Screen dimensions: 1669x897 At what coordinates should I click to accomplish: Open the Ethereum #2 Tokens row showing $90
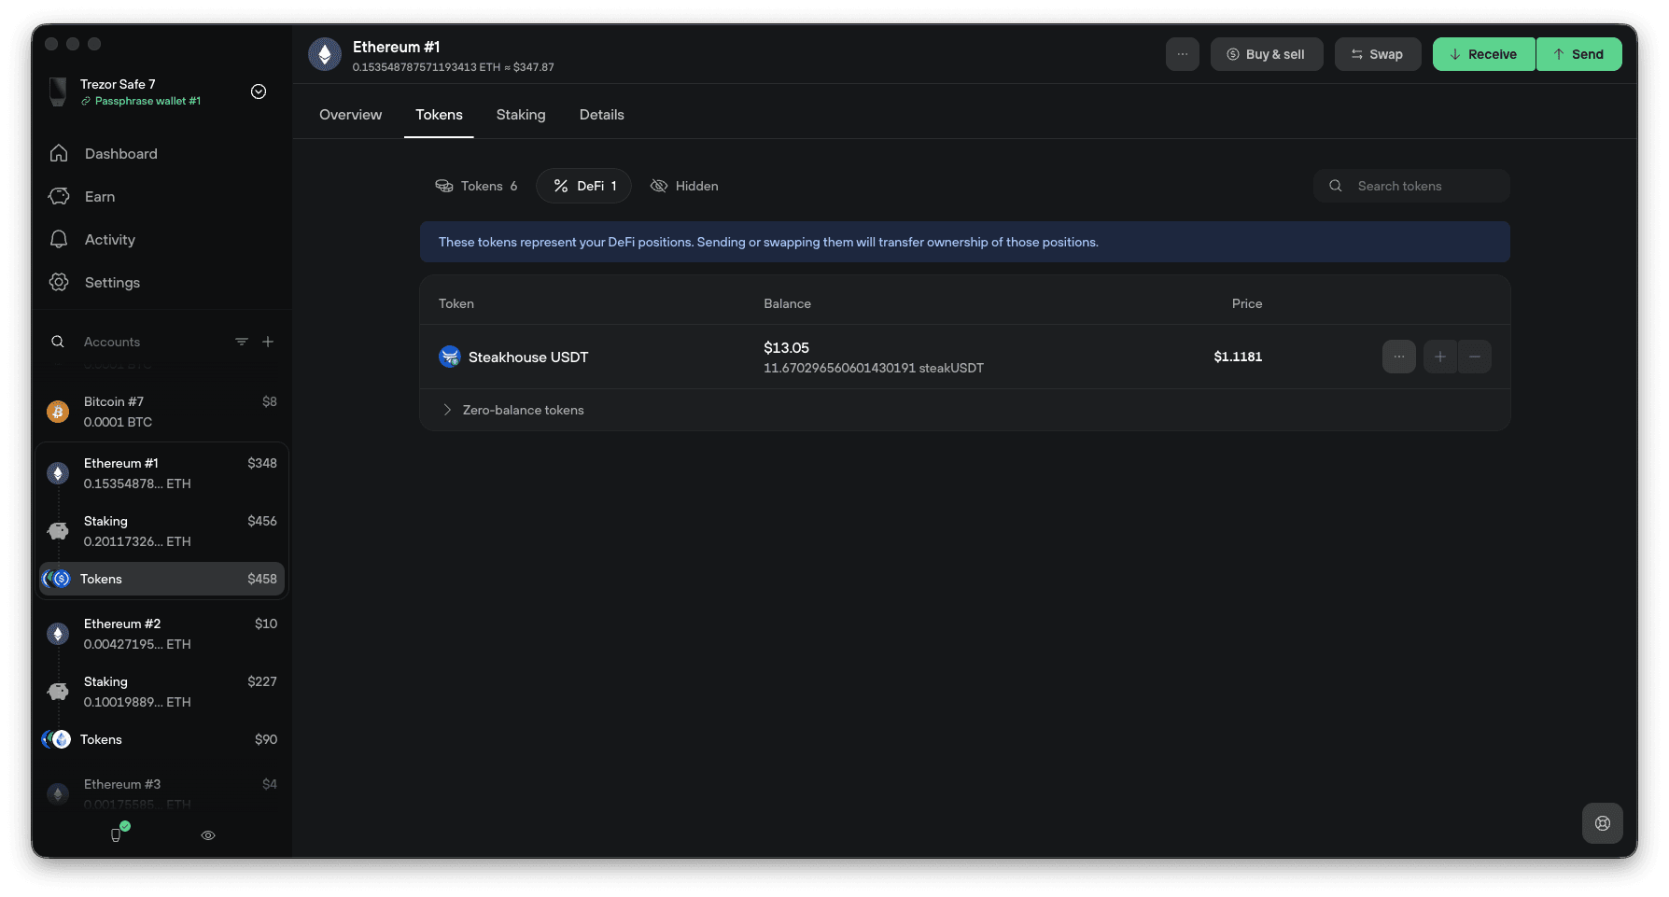click(x=162, y=739)
